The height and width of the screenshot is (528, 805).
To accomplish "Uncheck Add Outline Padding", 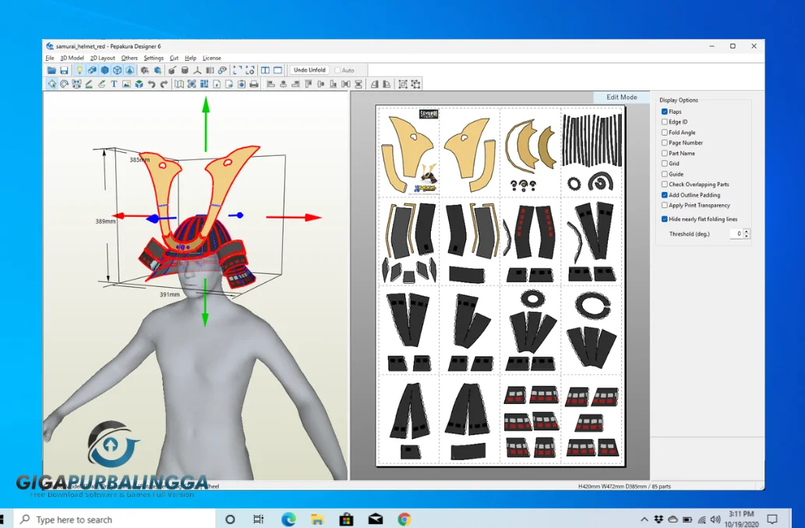I will point(664,195).
